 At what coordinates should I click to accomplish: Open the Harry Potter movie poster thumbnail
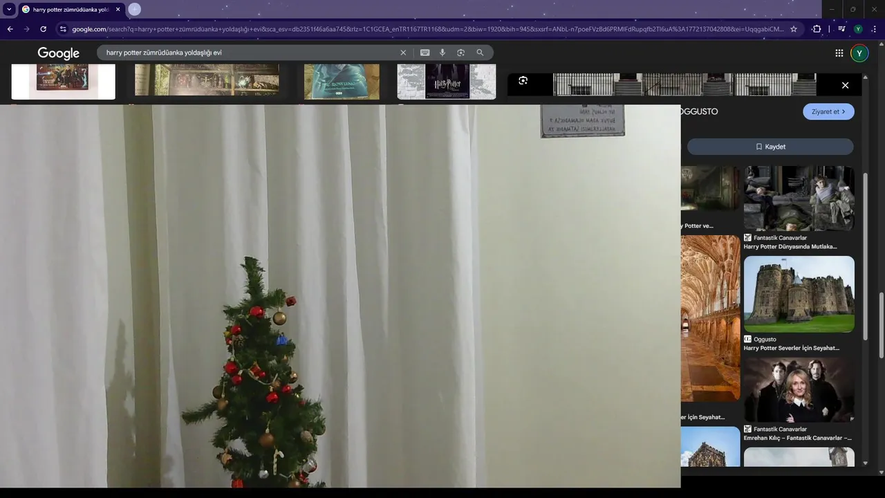[447, 82]
